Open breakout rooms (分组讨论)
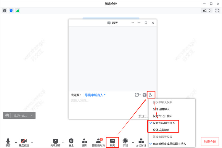 (141, 142)
